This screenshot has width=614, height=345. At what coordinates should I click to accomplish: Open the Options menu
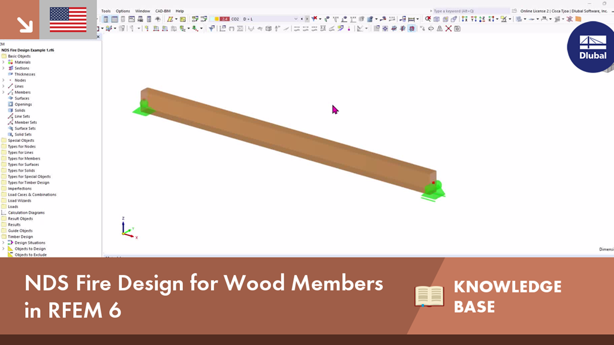point(122,11)
